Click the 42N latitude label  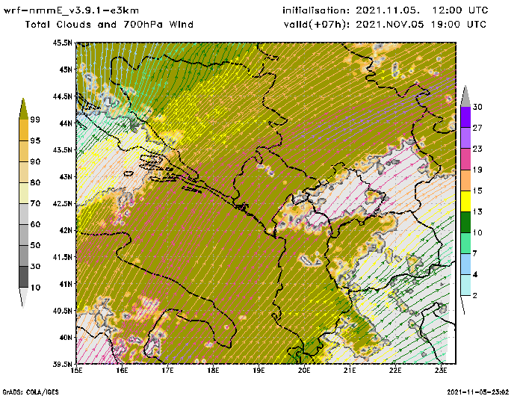click(x=66, y=230)
